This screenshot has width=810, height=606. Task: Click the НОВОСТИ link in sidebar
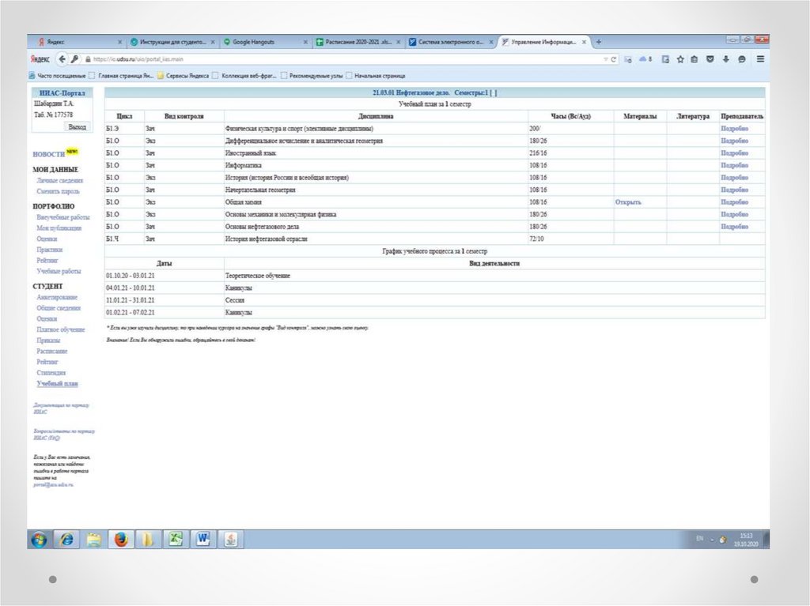(48, 154)
